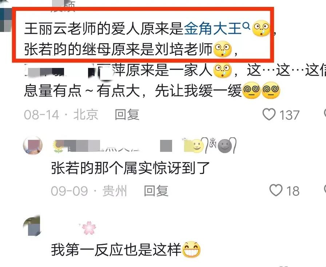Select the comment 我第一反应也是这样

pyautogui.click(x=116, y=249)
